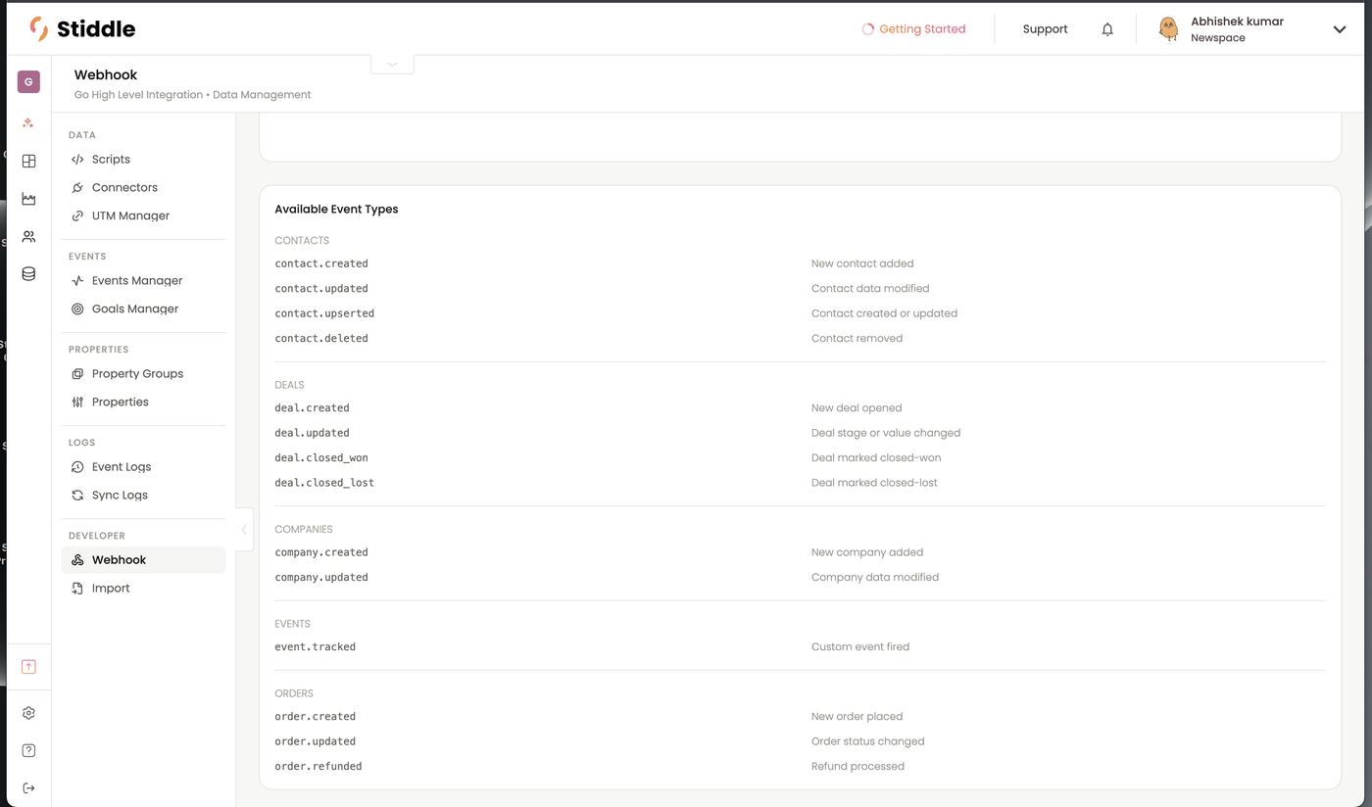Click the Event Logs history icon
The width and height of the screenshot is (1372, 807).
(77, 467)
